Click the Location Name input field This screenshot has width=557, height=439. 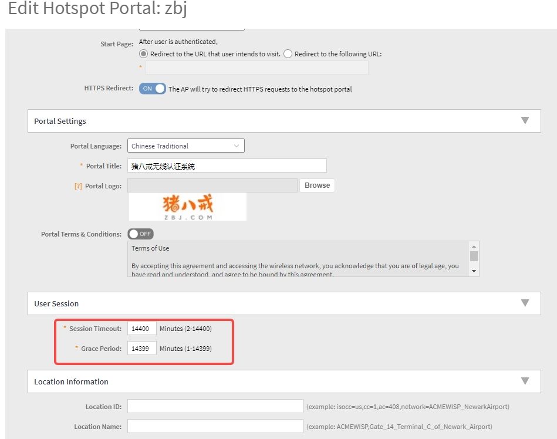click(x=215, y=427)
